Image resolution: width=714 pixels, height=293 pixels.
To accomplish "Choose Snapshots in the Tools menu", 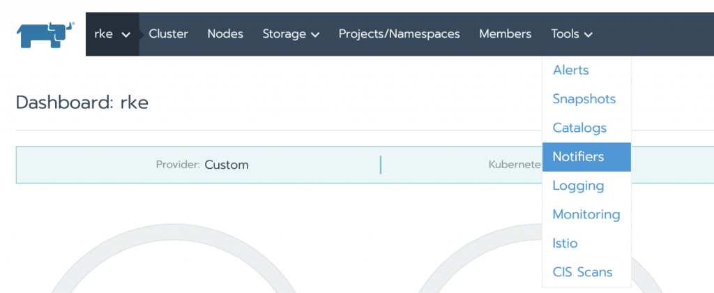I will pyautogui.click(x=584, y=99).
